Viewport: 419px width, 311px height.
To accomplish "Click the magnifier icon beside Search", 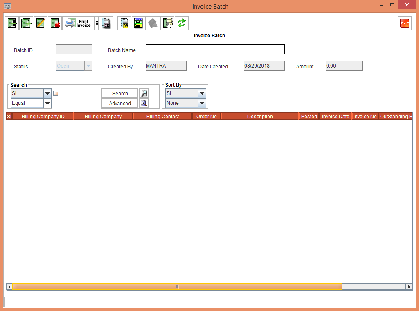I will (x=144, y=93).
